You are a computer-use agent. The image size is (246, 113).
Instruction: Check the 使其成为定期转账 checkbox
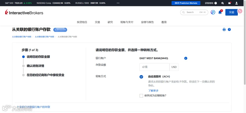click(x=141, y=95)
